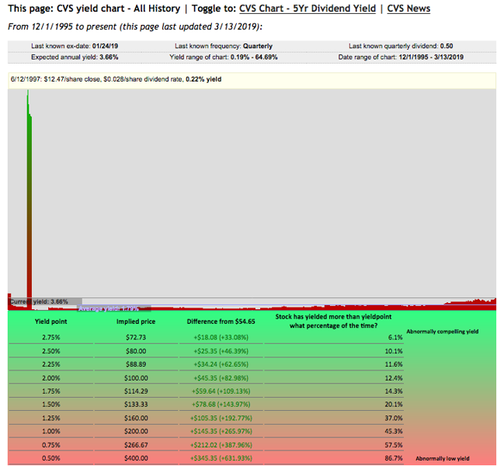Viewport: 497px width, 466px height.
Task: Click the 57.5% percentage cell
Action: point(394,445)
